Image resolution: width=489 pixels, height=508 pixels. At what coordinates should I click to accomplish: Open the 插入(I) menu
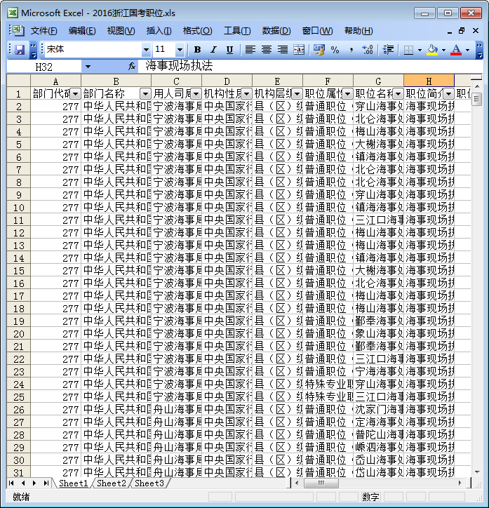coord(159,31)
